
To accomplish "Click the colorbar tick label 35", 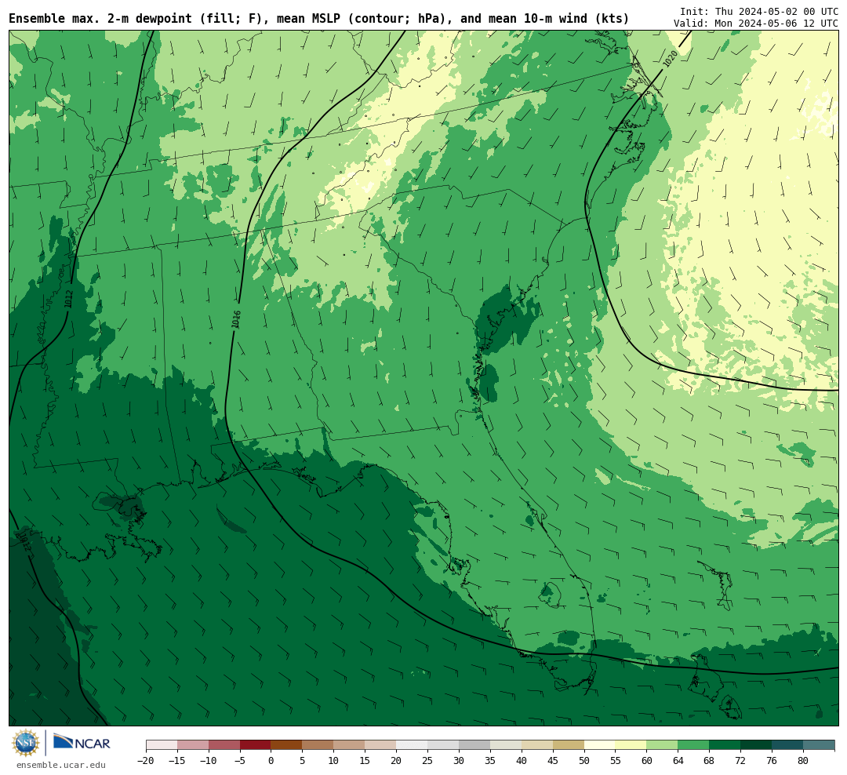I will coord(490,760).
